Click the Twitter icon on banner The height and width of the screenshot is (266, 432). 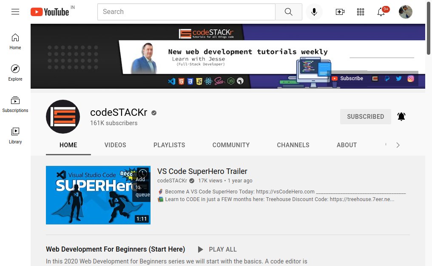tap(399, 78)
